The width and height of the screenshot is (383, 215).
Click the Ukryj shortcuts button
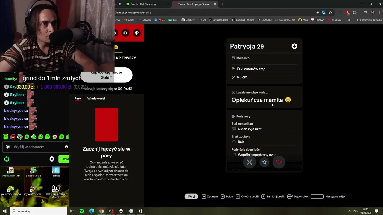(x=191, y=196)
